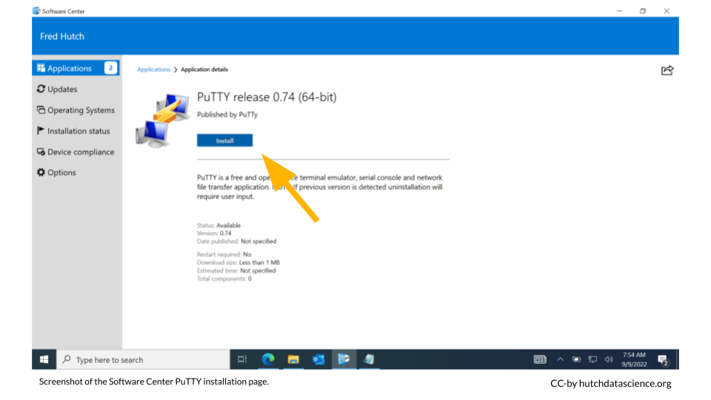Click the battery tray icon
711x400 pixels.
[576, 360]
